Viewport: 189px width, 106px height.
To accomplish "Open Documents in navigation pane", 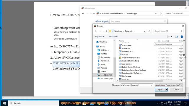I will point(104,57).
